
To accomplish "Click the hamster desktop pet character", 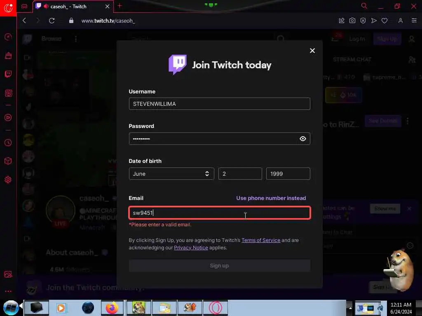I will [x=399, y=270].
